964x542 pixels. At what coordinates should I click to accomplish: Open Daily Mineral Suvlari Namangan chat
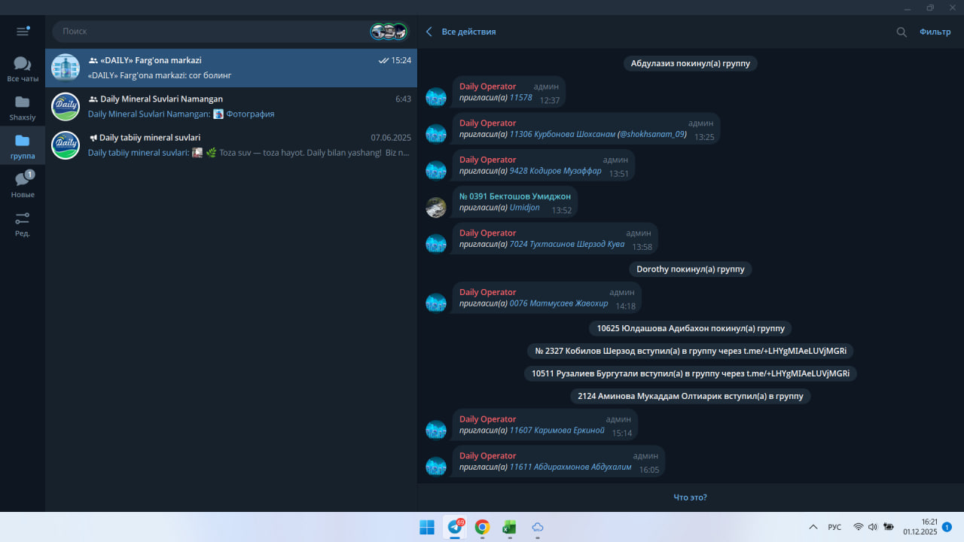(x=231, y=106)
